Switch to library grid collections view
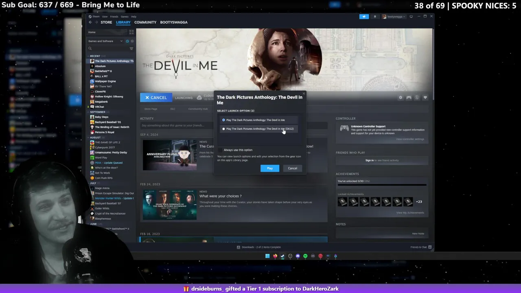521x293 pixels. coord(131,32)
